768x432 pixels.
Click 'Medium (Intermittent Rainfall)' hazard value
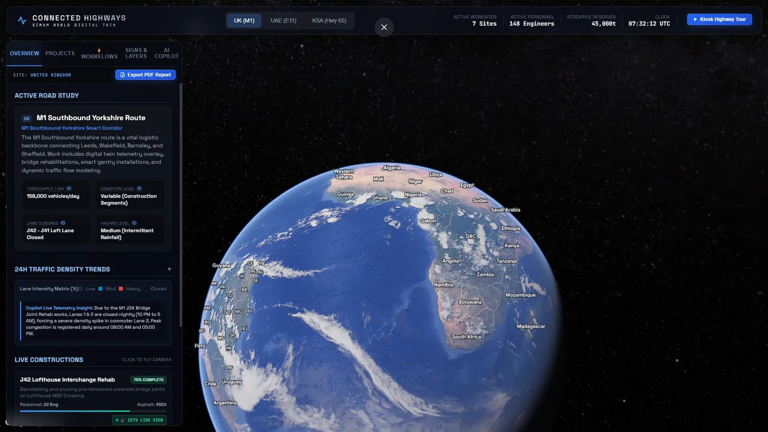pos(127,234)
